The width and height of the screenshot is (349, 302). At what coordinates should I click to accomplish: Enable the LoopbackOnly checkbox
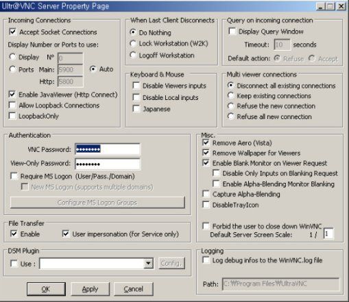(12, 116)
